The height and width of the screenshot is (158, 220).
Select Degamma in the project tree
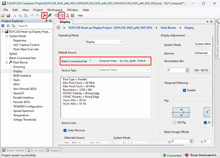20,40
